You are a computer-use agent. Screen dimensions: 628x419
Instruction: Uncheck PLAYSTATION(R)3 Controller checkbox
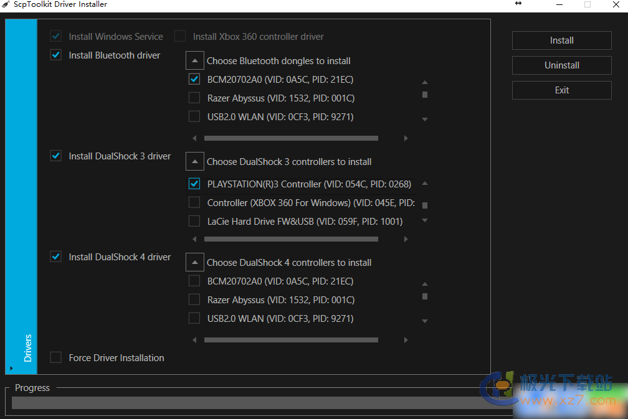194,184
